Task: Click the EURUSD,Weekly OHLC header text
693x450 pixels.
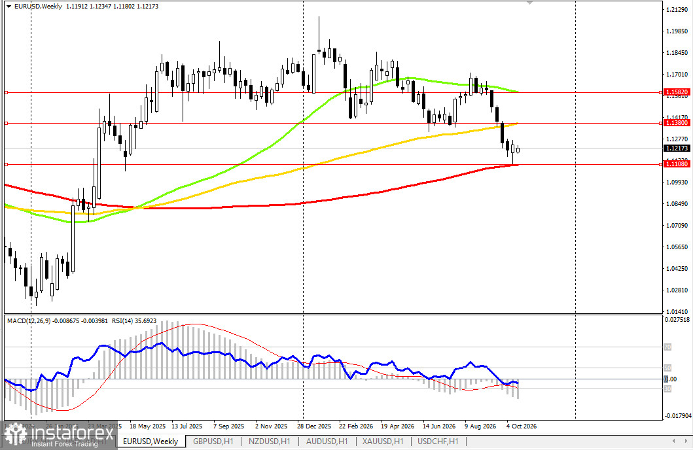Action: [x=86, y=7]
